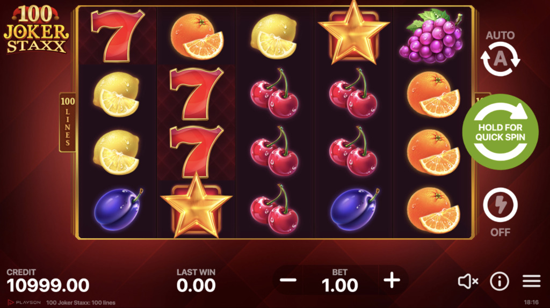Click the red 7 in the first reel
The height and width of the screenshot is (308, 550).
coord(117,35)
